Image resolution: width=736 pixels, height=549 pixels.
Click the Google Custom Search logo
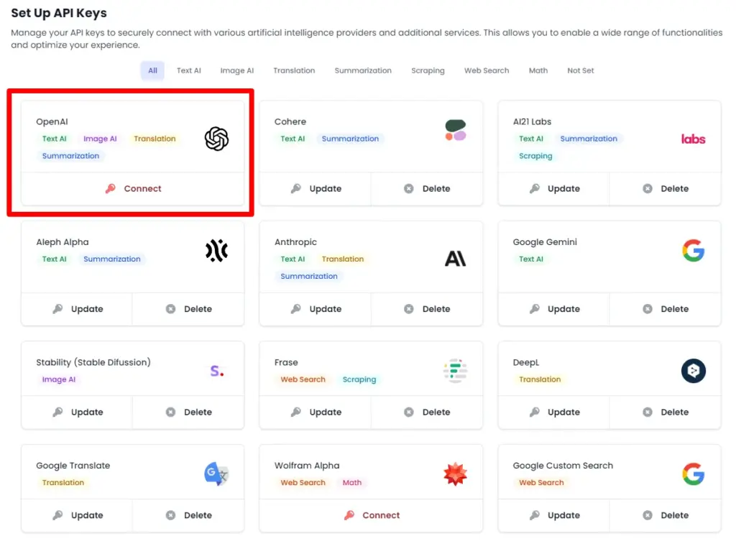tap(693, 474)
